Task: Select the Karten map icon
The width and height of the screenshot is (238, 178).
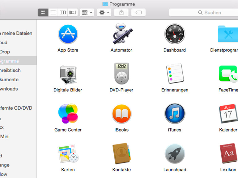Action: tap(68, 153)
